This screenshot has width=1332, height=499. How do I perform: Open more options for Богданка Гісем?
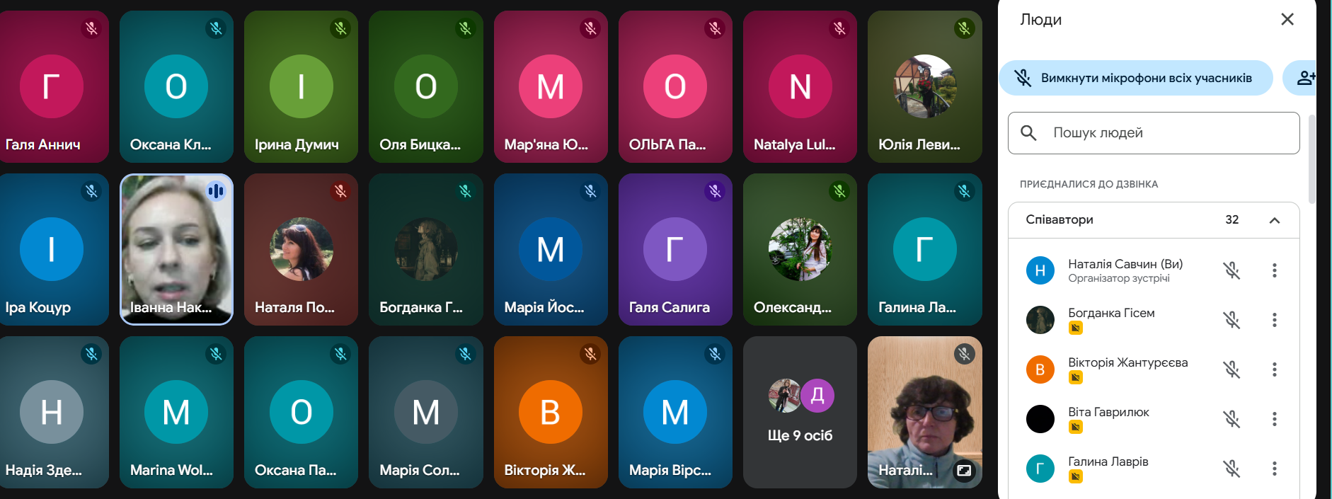click(x=1274, y=320)
